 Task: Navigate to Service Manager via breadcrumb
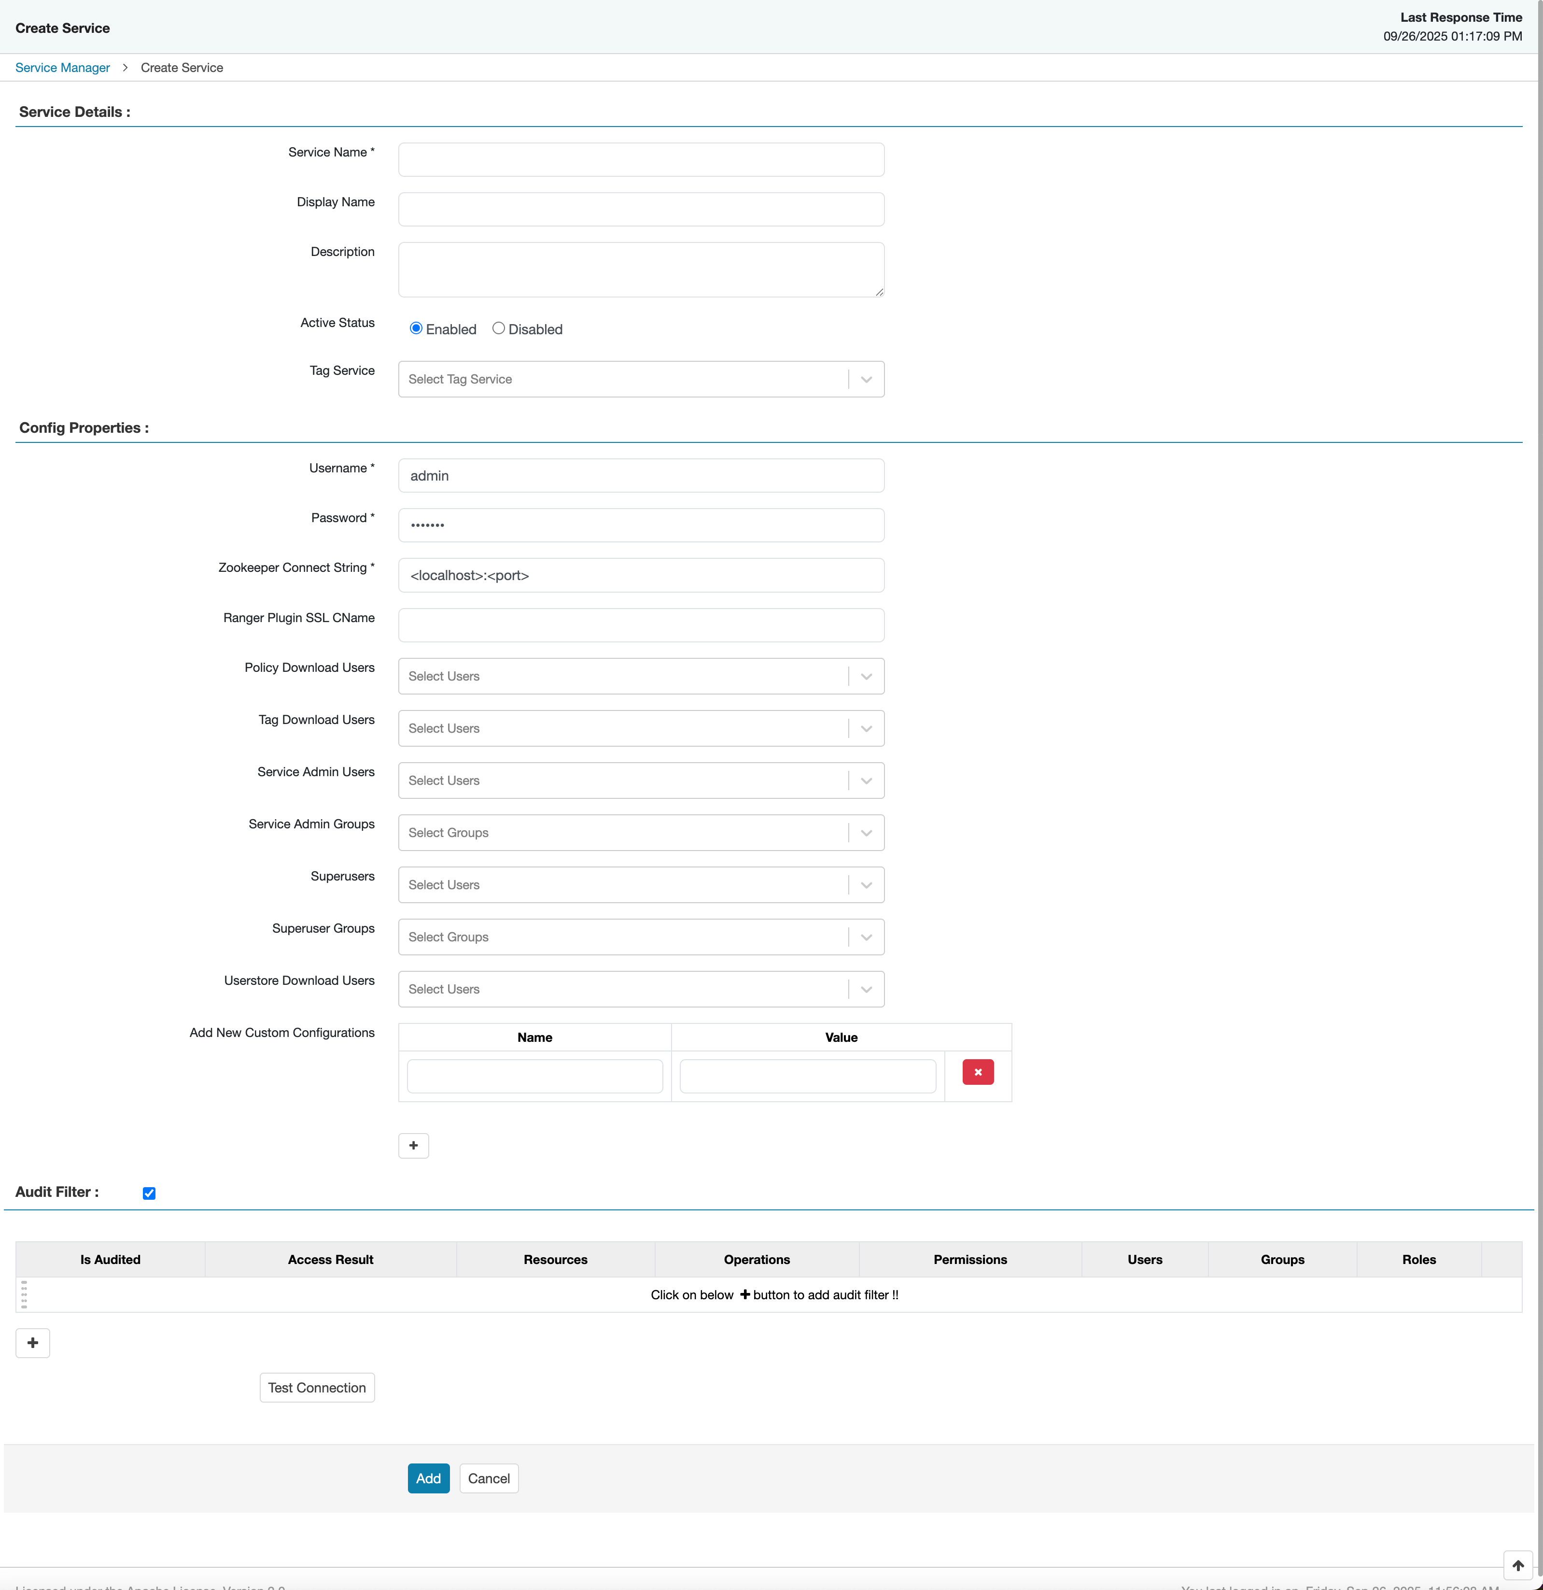tap(62, 67)
